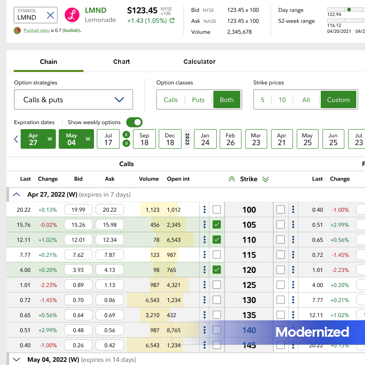
Task: Click the LMND ticker symbol link
Action: [95, 10]
